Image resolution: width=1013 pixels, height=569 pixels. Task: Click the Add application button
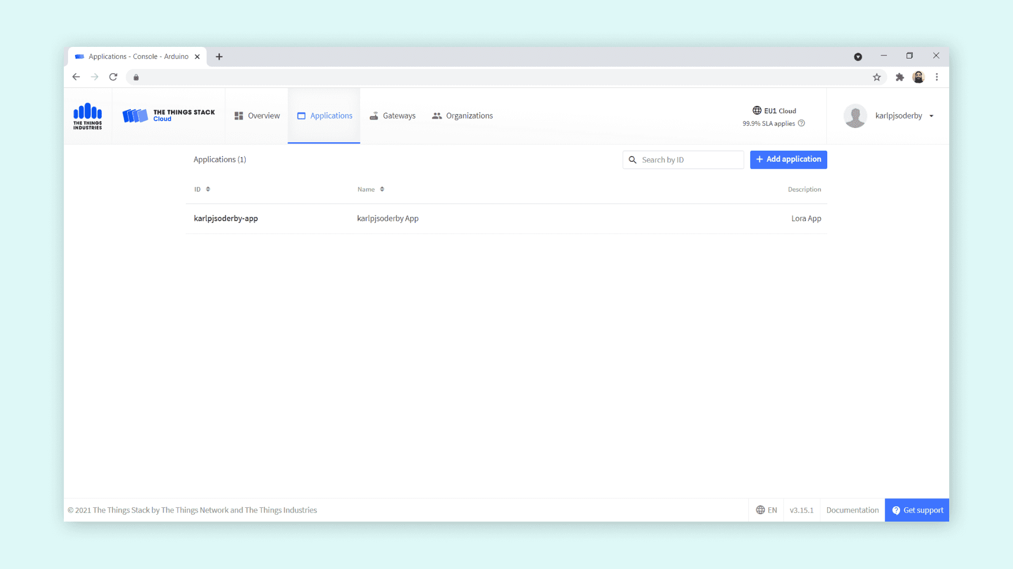click(x=788, y=159)
